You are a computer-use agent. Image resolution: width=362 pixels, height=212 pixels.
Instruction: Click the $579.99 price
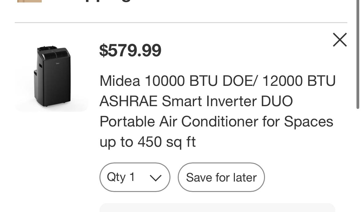click(x=130, y=50)
